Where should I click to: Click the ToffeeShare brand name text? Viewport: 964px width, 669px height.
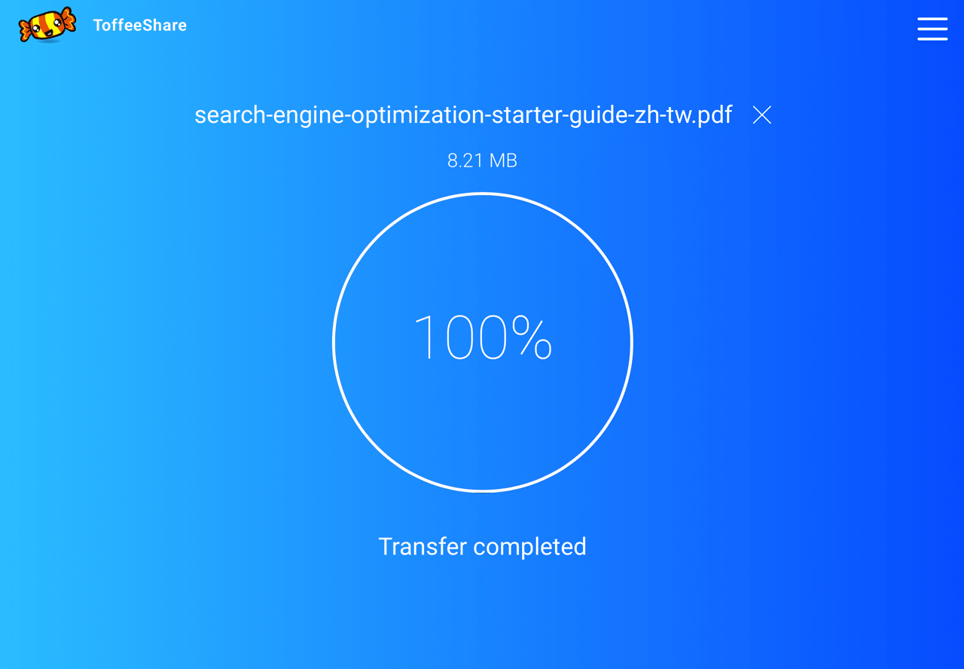tap(139, 25)
